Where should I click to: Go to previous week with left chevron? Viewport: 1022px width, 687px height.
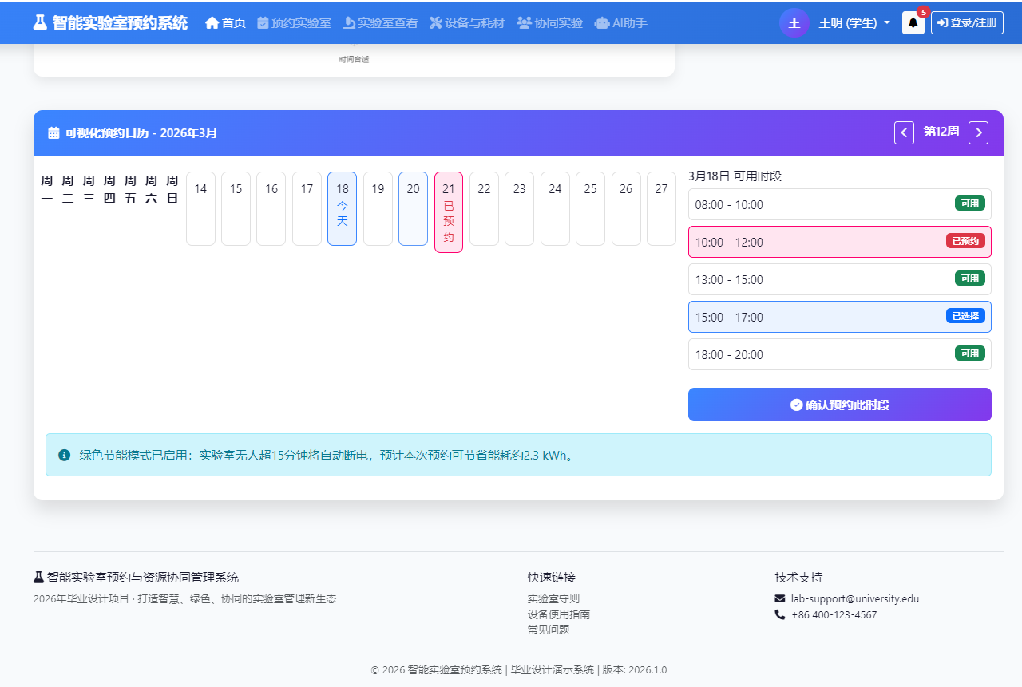click(904, 132)
